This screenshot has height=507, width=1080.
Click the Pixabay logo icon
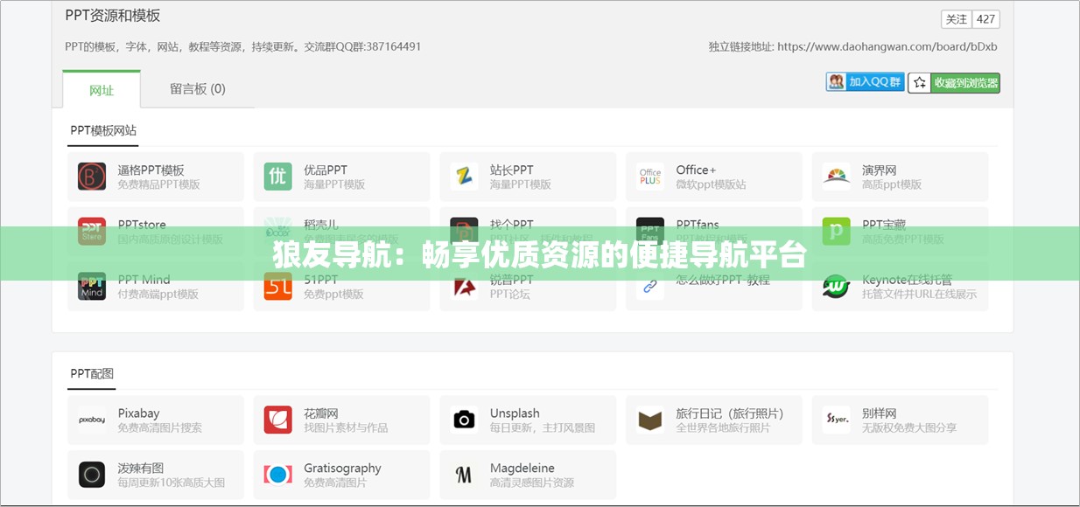92,420
